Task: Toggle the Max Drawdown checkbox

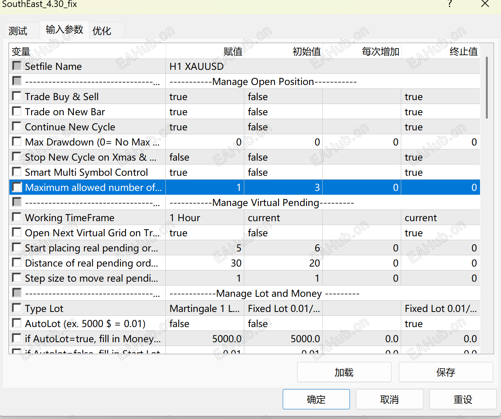Action: click(x=17, y=141)
